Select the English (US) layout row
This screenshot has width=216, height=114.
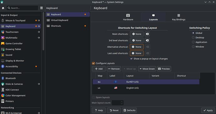(146, 88)
